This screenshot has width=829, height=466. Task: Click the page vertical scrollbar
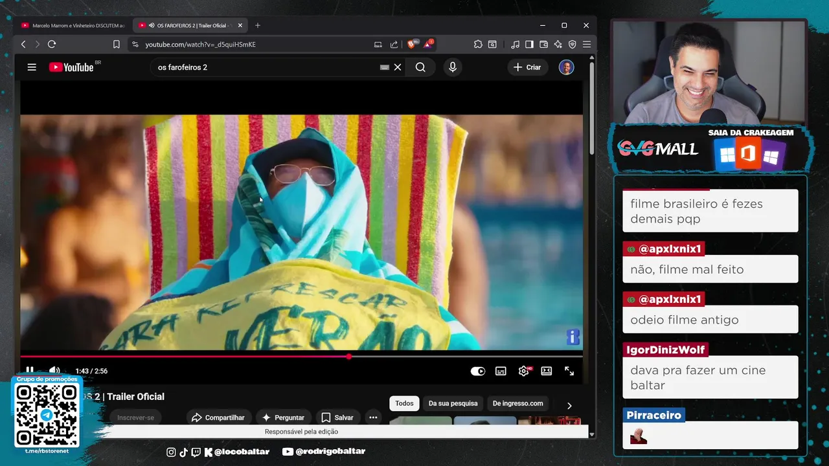coord(592,107)
